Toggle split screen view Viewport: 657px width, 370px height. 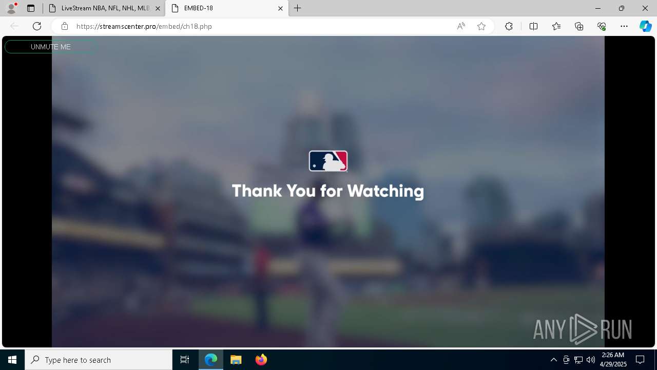(533, 26)
